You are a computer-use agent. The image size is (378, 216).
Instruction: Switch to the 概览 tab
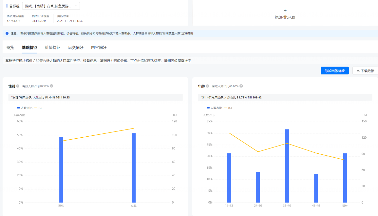(x=10, y=48)
